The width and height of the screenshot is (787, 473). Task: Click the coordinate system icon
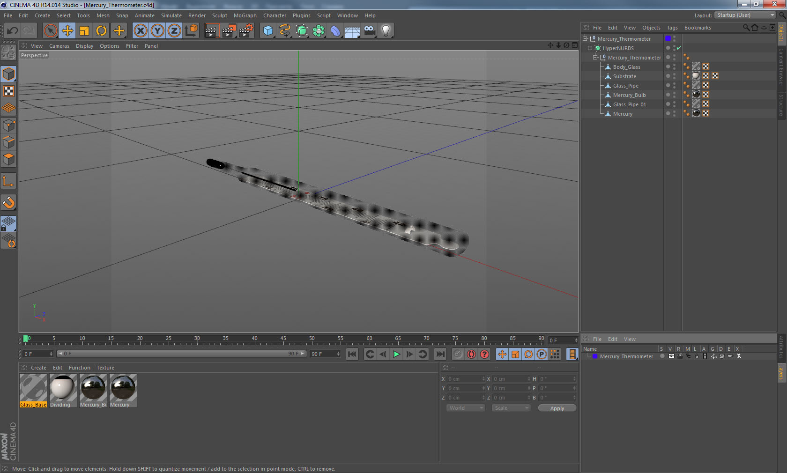coord(191,31)
